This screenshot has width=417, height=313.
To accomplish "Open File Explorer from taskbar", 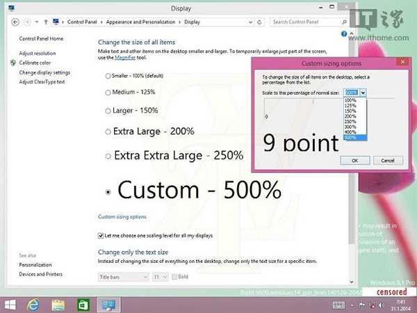I will 58,305.
